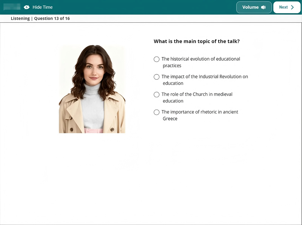Click the question heading 'What is the main topic'
The width and height of the screenshot is (302, 225).
[196, 42]
